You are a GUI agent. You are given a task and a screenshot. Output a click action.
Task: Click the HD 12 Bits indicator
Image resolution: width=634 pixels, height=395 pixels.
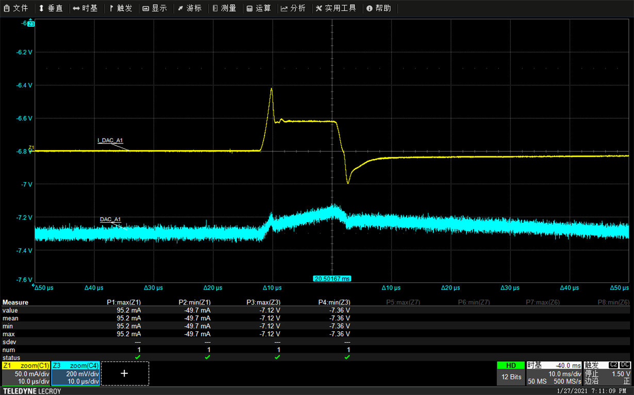(511, 373)
